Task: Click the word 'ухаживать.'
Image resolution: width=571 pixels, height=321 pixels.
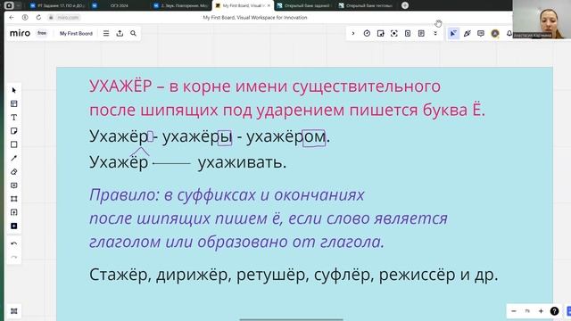Action: pos(242,162)
